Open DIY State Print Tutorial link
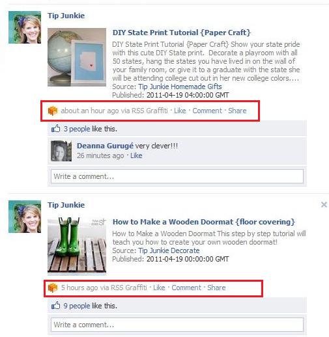The height and width of the screenshot is (337, 329). point(182,33)
